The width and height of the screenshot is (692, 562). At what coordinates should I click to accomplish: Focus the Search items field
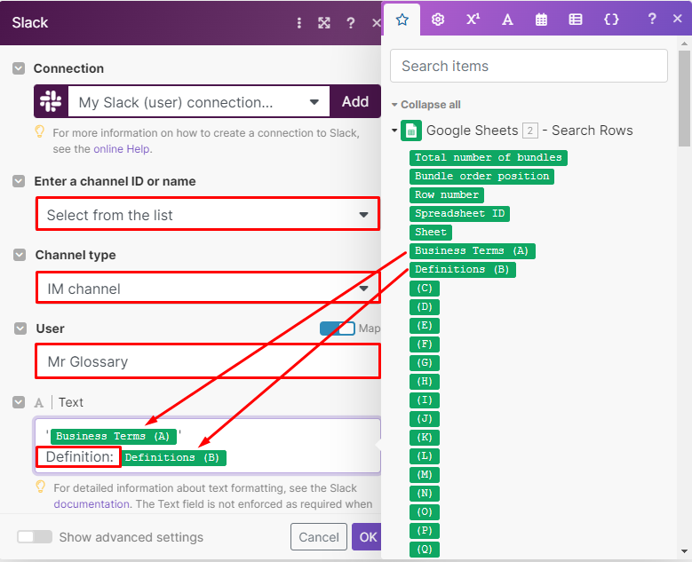529,66
